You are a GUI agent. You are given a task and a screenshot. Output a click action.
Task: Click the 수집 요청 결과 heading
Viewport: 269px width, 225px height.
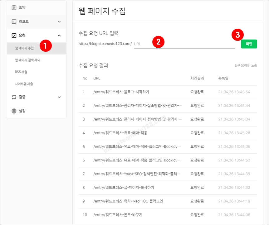click(93, 65)
